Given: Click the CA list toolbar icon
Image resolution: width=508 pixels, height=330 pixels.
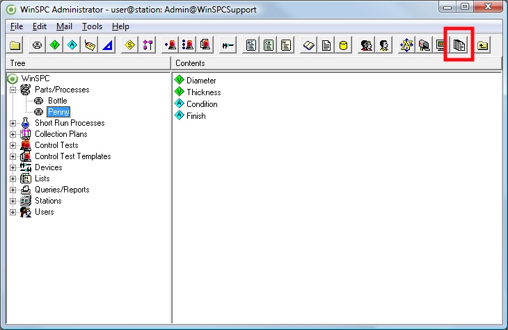Looking at the screenshot, I should pyautogui.click(x=268, y=45).
